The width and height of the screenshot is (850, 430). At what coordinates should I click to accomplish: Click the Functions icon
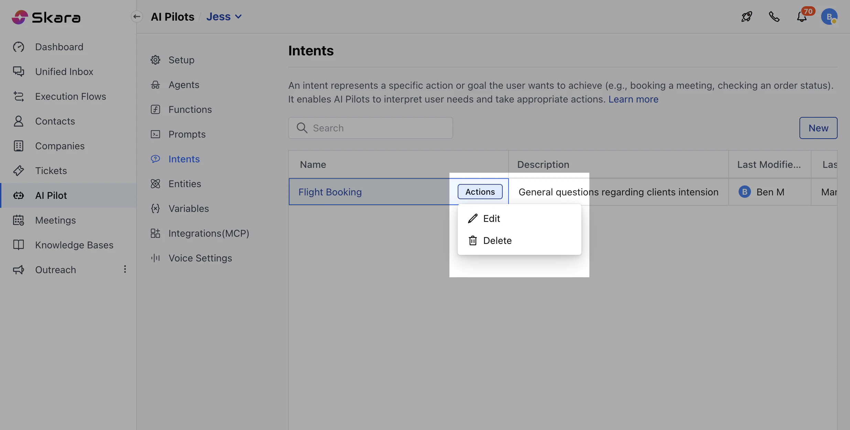pyautogui.click(x=155, y=109)
